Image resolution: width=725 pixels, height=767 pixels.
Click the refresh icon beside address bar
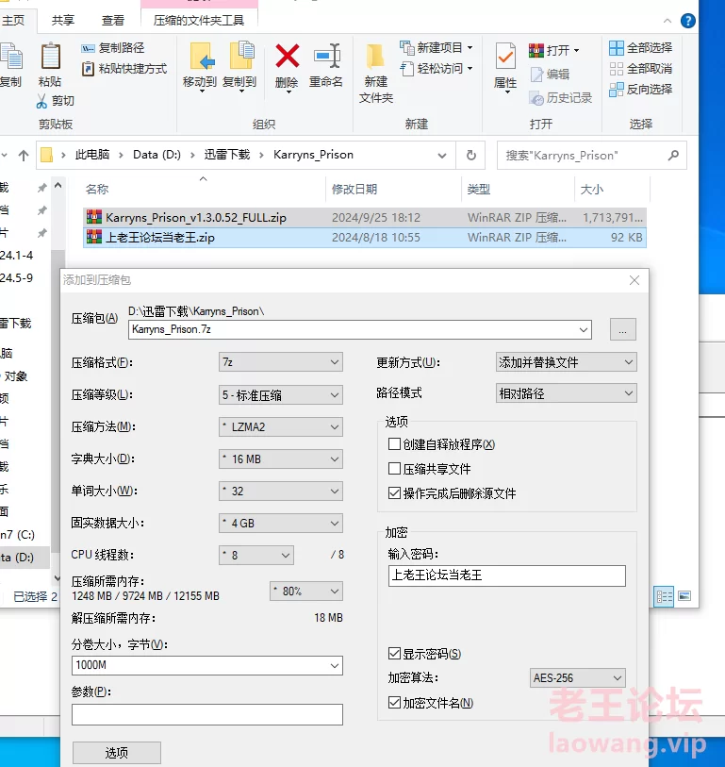coord(470,155)
